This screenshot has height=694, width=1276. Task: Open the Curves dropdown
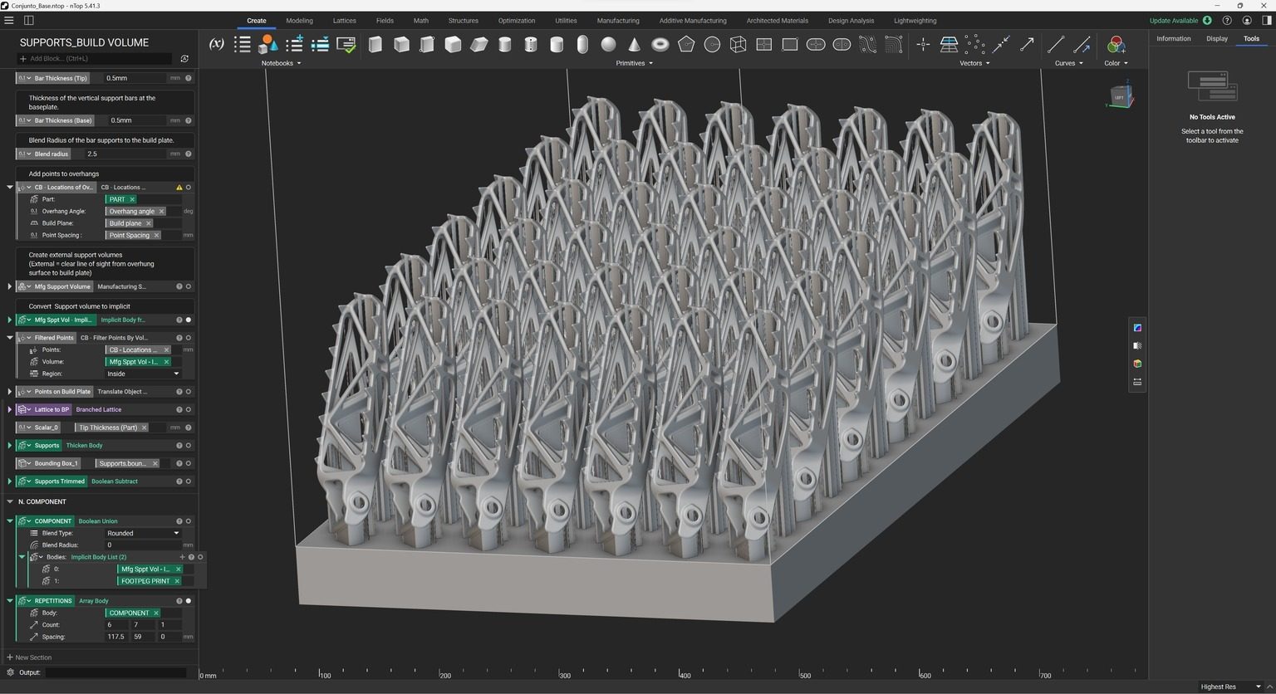coord(1068,63)
